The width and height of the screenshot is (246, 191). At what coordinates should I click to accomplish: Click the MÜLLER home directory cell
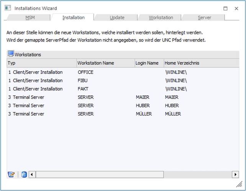point(173,114)
